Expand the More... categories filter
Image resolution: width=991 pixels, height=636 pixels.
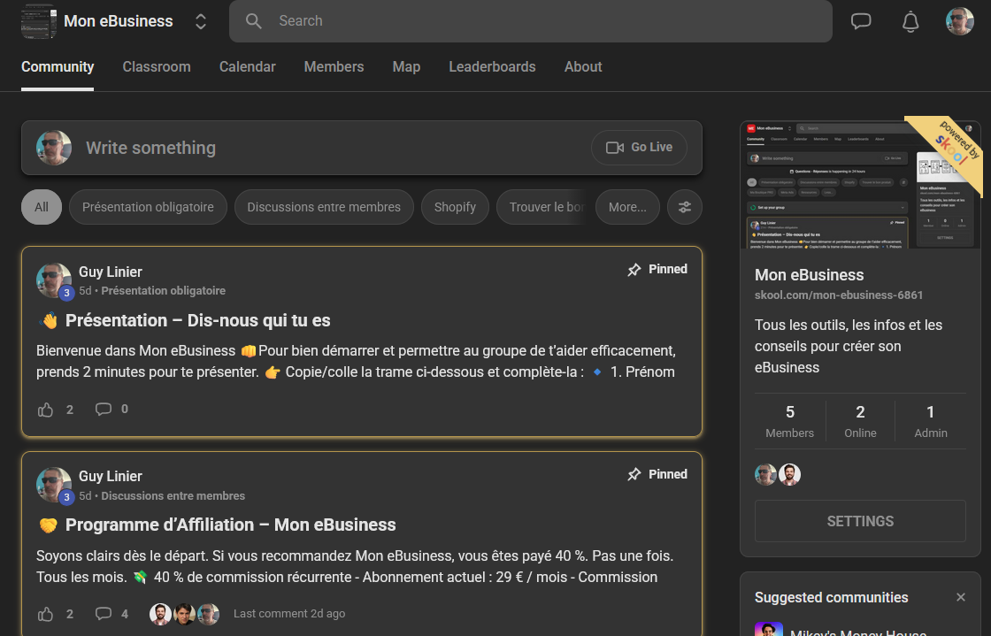[627, 207]
